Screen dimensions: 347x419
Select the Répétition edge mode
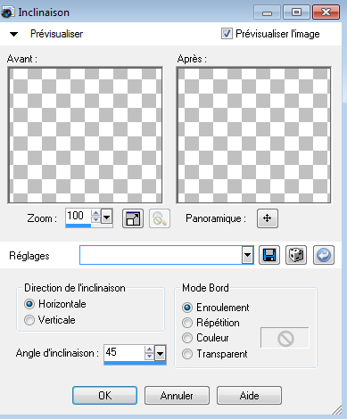coord(187,323)
